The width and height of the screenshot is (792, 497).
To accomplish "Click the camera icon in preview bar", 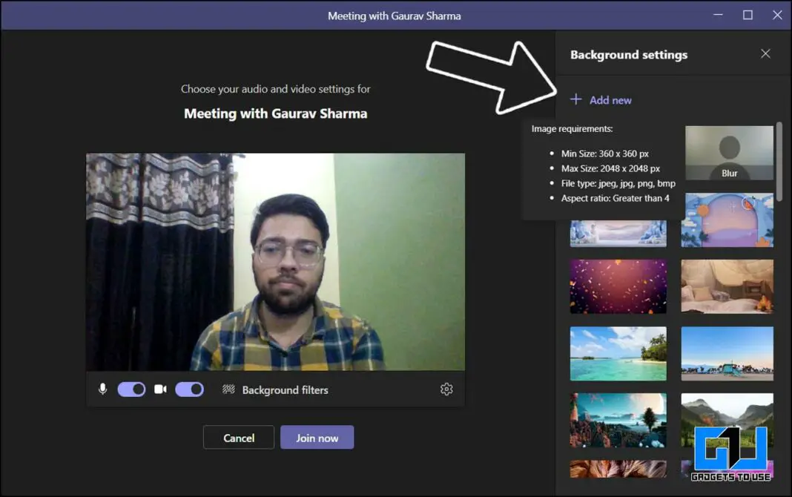I will 159,389.
